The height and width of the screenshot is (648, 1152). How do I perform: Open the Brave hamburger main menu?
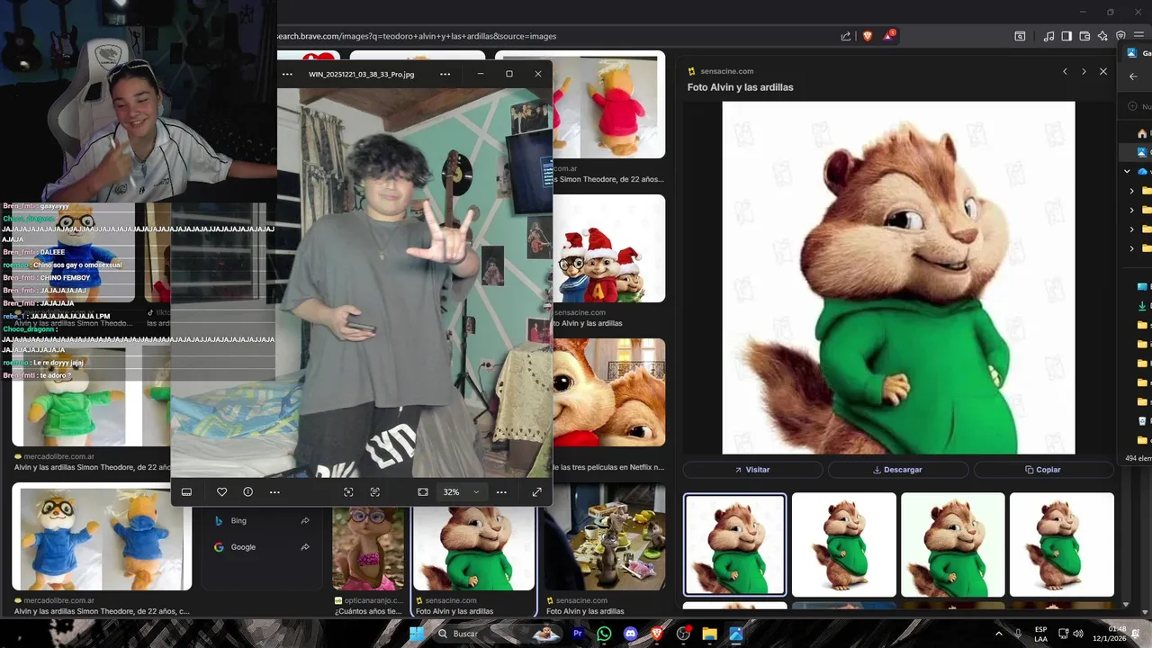(1138, 36)
